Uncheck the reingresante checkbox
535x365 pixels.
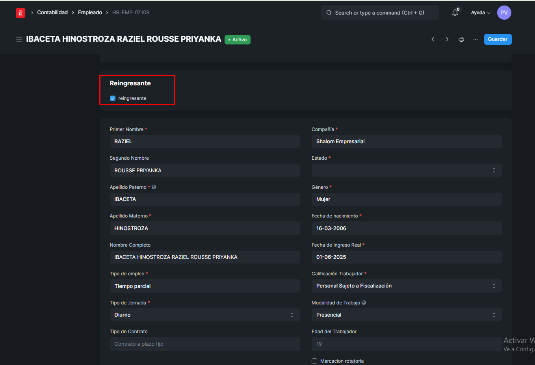click(x=113, y=98)
